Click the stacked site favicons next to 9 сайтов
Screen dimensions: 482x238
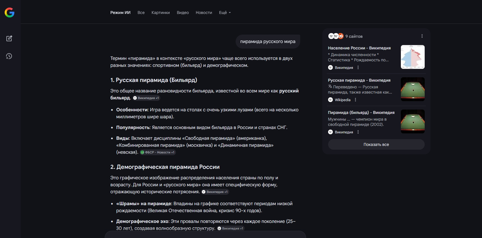tap(336, 36)
